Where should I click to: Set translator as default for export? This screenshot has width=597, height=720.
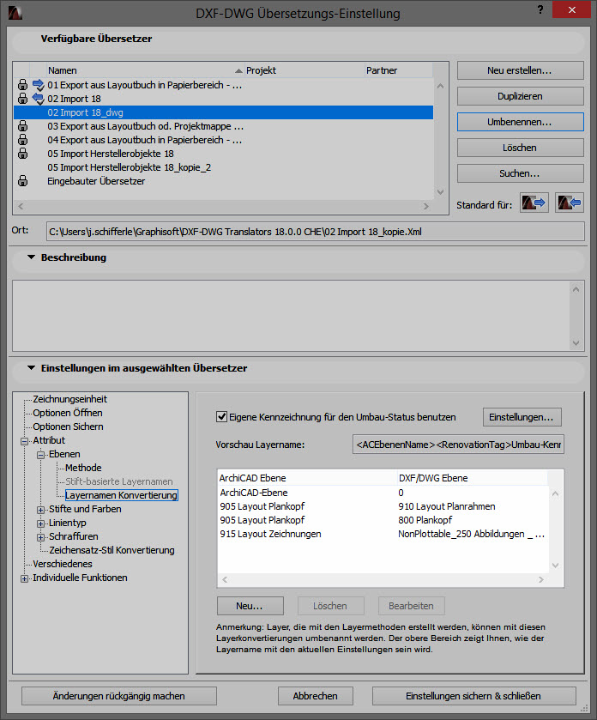point(534,203)
